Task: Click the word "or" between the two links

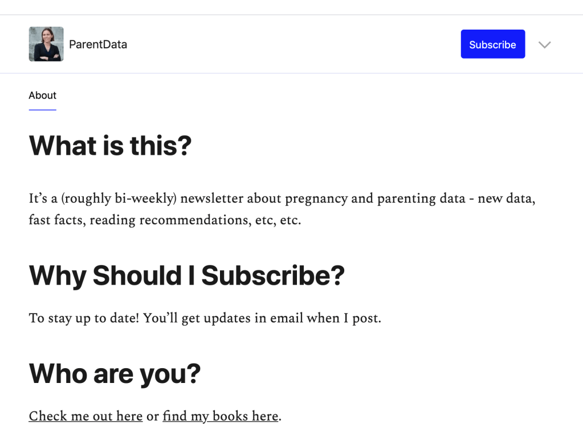Action: 152,417
